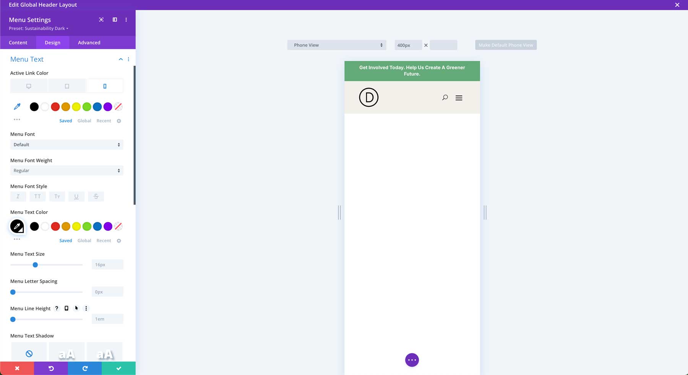Click the eyedropper for Active Link Color

tap(17, 107)
